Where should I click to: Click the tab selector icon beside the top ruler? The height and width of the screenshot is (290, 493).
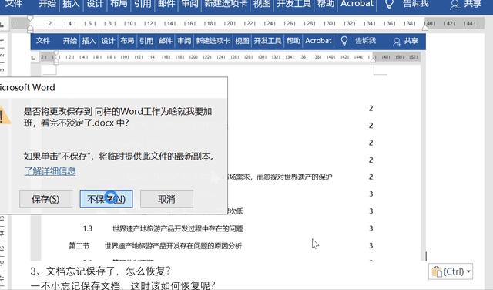click(2, 24)
